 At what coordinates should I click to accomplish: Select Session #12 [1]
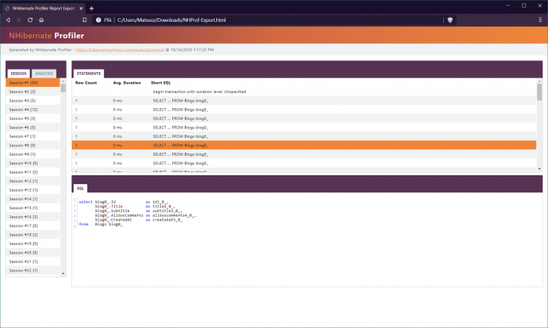click(x=33, y=181)
